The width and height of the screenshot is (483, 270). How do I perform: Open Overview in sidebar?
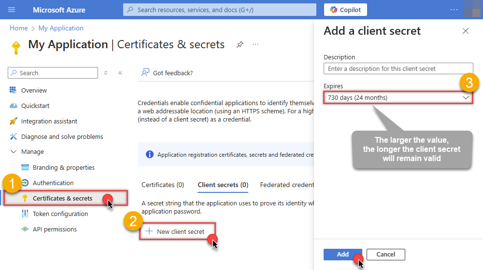pos(34,91)
